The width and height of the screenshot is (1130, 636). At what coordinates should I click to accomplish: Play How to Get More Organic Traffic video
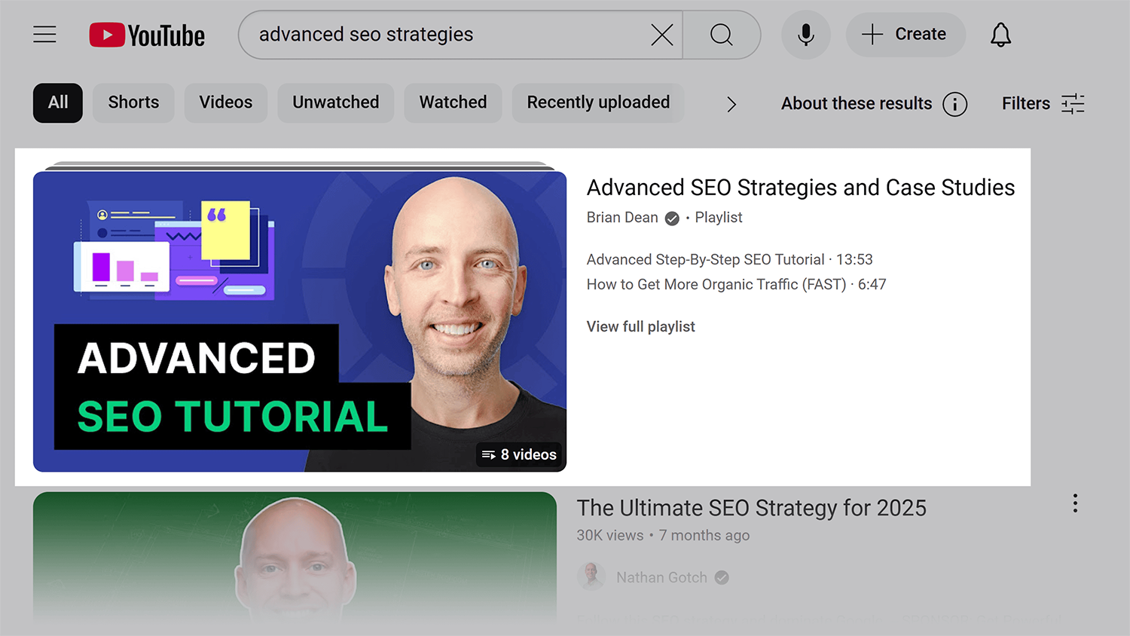(736, 285)
